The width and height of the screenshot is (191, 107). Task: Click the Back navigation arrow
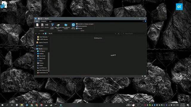coord(36,34)
